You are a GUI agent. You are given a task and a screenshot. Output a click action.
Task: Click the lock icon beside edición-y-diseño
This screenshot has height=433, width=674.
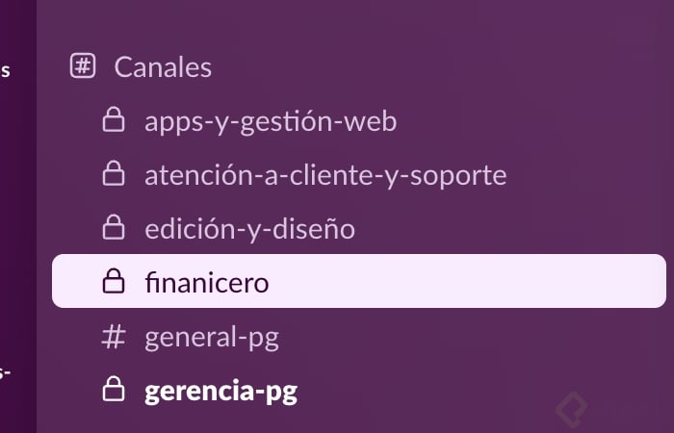114,229
